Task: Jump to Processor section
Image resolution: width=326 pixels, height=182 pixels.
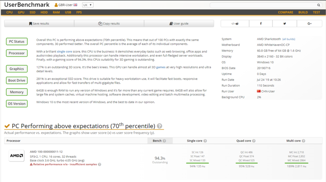Action: click(x=17, y=53)
